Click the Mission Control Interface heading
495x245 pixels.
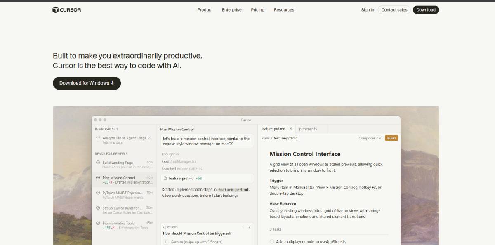click(305, 154)
